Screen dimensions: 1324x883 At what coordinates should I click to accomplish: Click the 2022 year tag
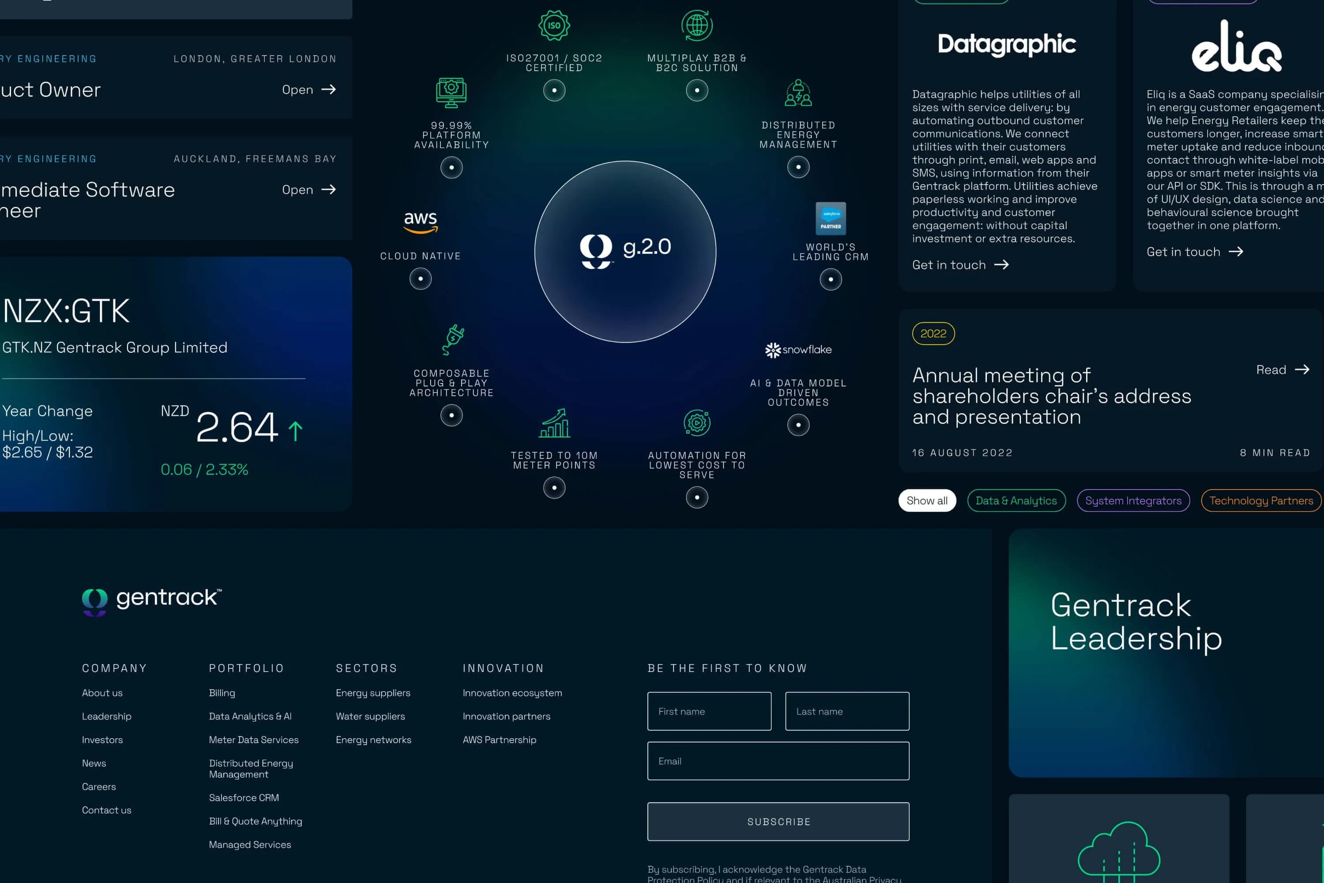(933, 333)
